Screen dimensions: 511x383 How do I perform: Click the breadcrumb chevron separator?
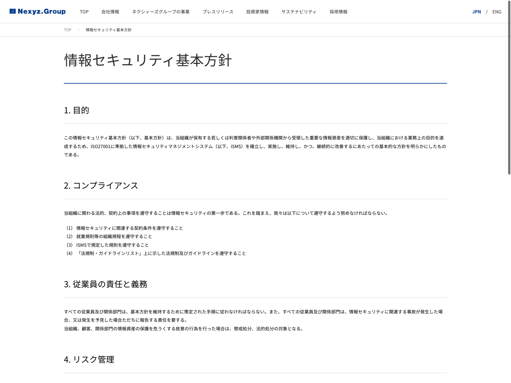[78, 30]
